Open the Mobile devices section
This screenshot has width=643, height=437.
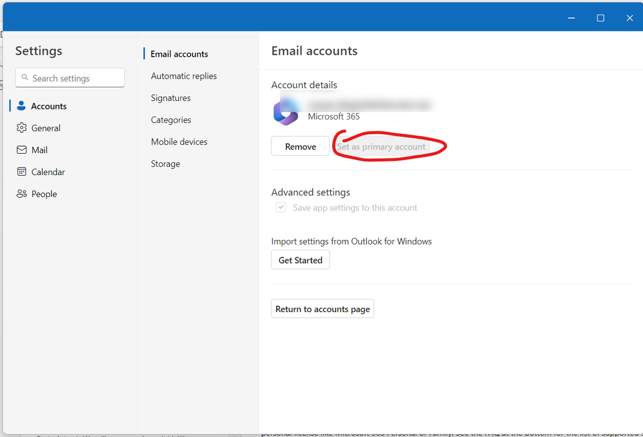click(179, 142)
